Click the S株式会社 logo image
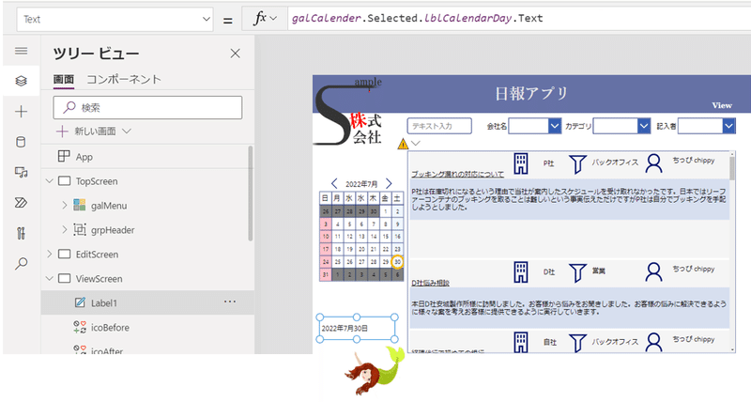 347,112
